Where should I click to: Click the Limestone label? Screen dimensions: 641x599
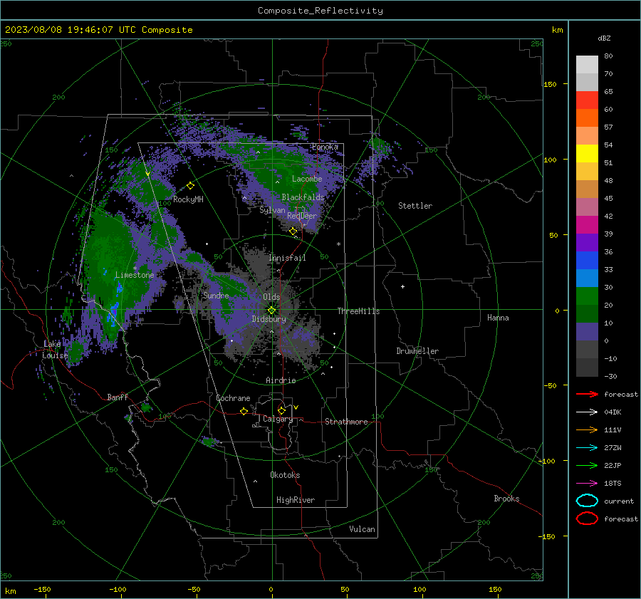tap(135, 275)
